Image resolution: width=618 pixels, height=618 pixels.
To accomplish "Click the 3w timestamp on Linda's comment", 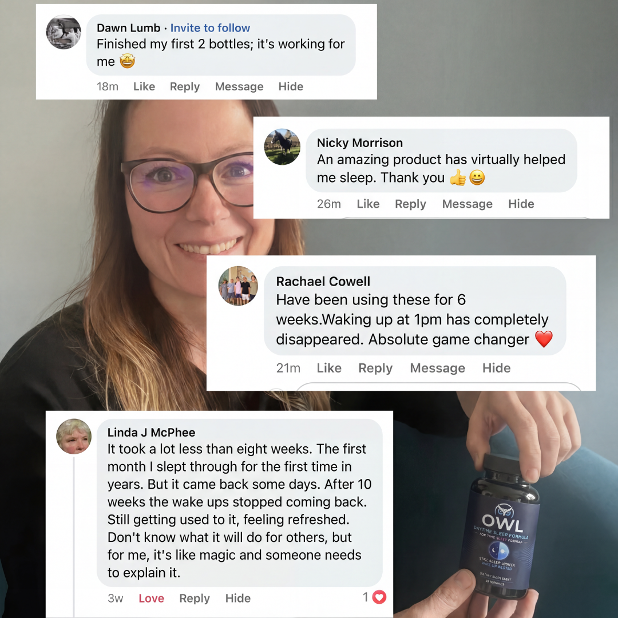I will coord(116,598).
